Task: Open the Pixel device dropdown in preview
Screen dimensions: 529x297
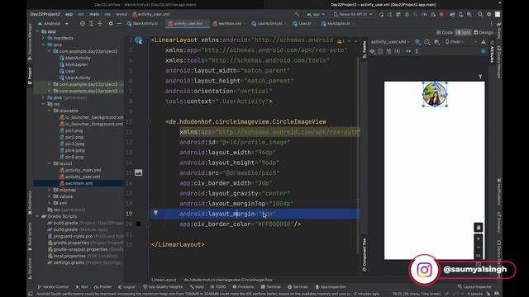Action: [455, 42]
